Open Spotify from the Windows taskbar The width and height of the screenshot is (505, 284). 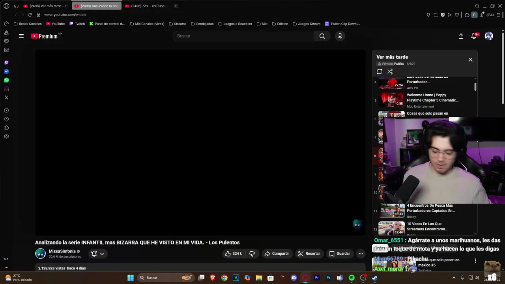pyautogui.click(x=352, y=278)
